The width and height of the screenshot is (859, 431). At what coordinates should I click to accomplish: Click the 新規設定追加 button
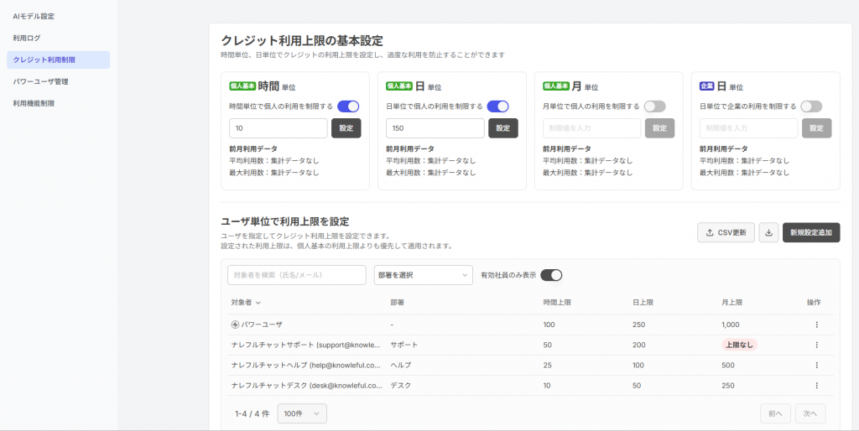click(810, 232)
